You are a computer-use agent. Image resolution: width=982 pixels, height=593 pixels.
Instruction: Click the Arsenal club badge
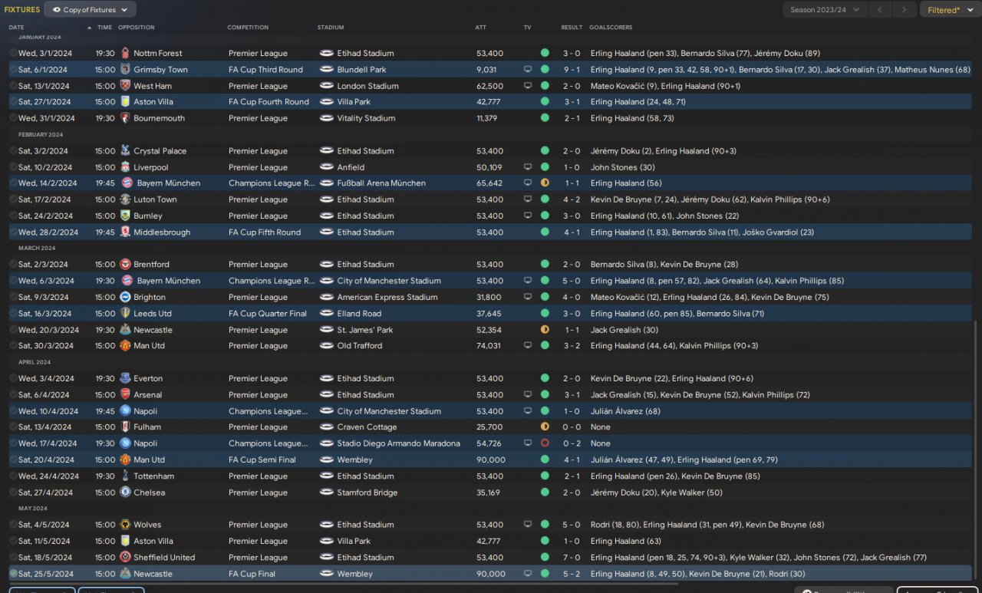pos(125,395)
